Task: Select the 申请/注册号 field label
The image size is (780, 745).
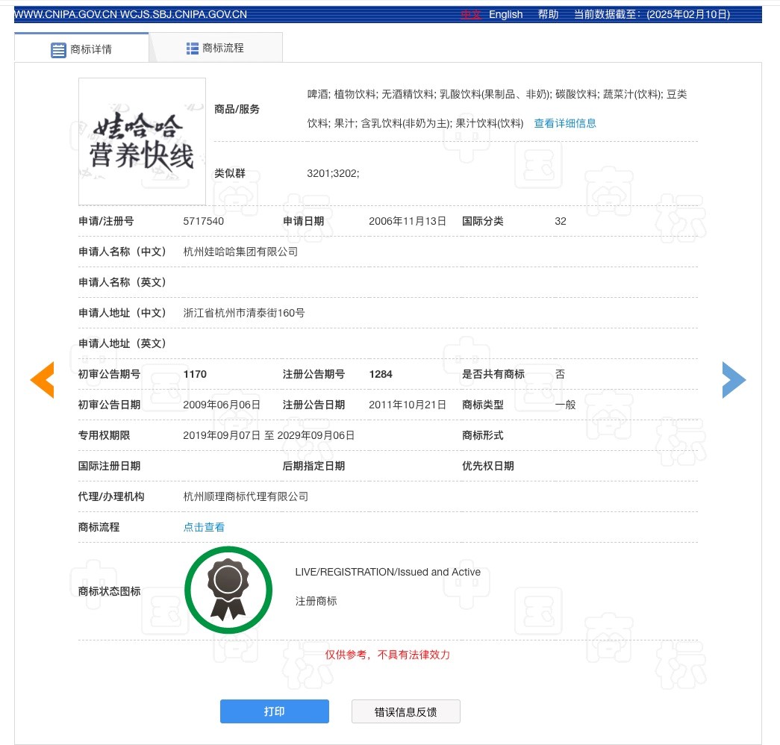Action: [x=106, y=221]
